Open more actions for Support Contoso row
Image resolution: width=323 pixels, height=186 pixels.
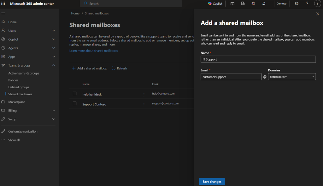pyautogui.click(x=144, y=105)
